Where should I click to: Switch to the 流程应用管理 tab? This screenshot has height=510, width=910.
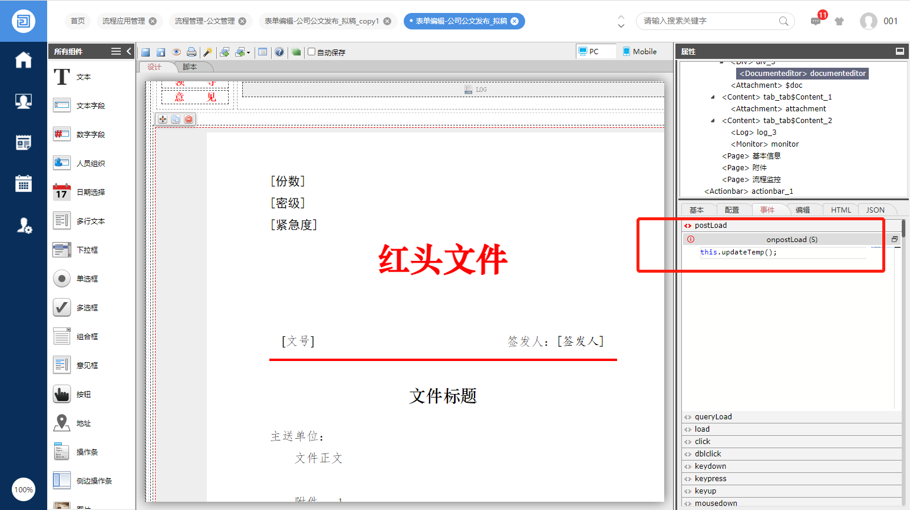click(124, 21)
